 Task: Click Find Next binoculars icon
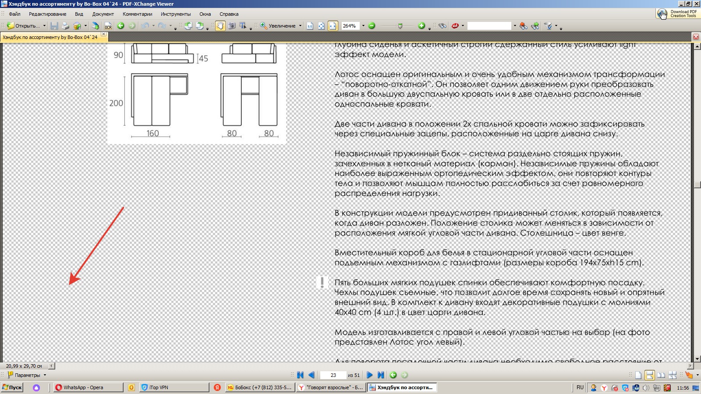[x=535, y=26]
